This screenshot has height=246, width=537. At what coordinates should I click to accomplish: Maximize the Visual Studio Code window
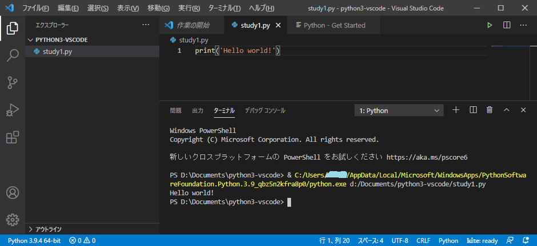[x=500, y=8]
